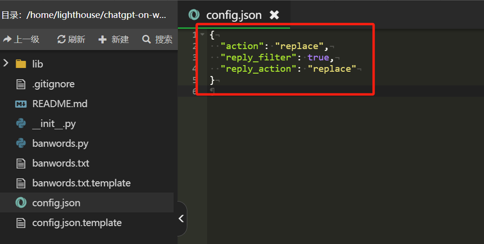
Task: Fold the JSON block at line 1
Action: pos(202,34)
